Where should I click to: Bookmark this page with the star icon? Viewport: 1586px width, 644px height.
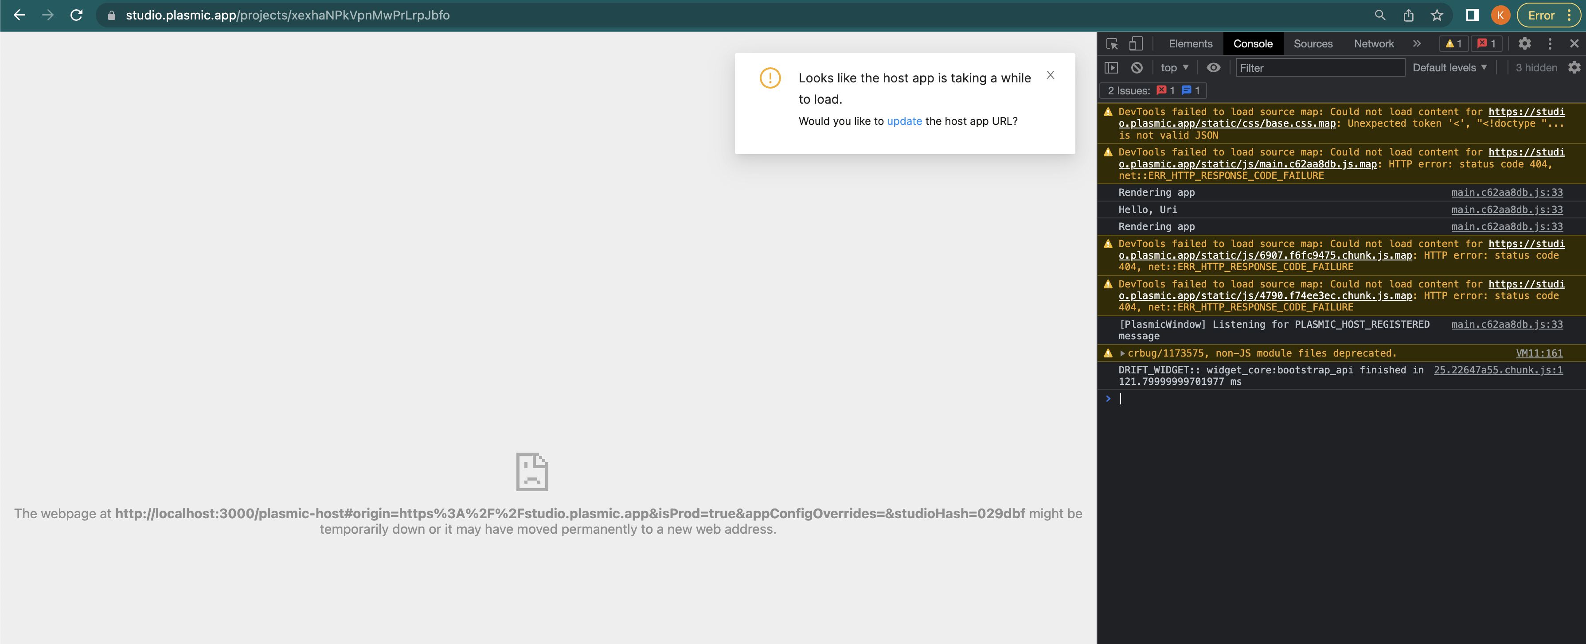(1436, 16)
